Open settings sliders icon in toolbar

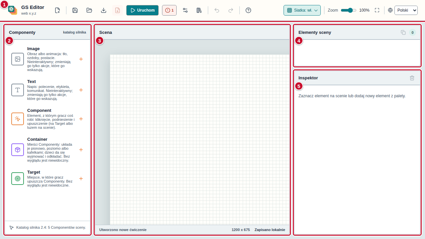tap(185, 10)
